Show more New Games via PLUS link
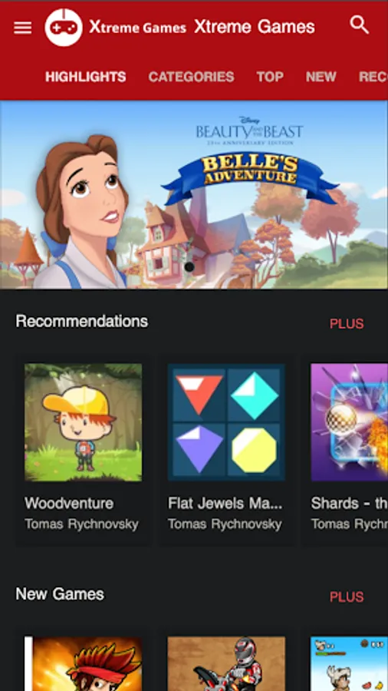This screenshot has height=691, width=388. click(x=347, y=597)
